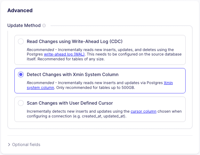The image size is (200, 155).
Task: Select the Write-Ahead Log (CDC) radio button
Action: (21, 41)
